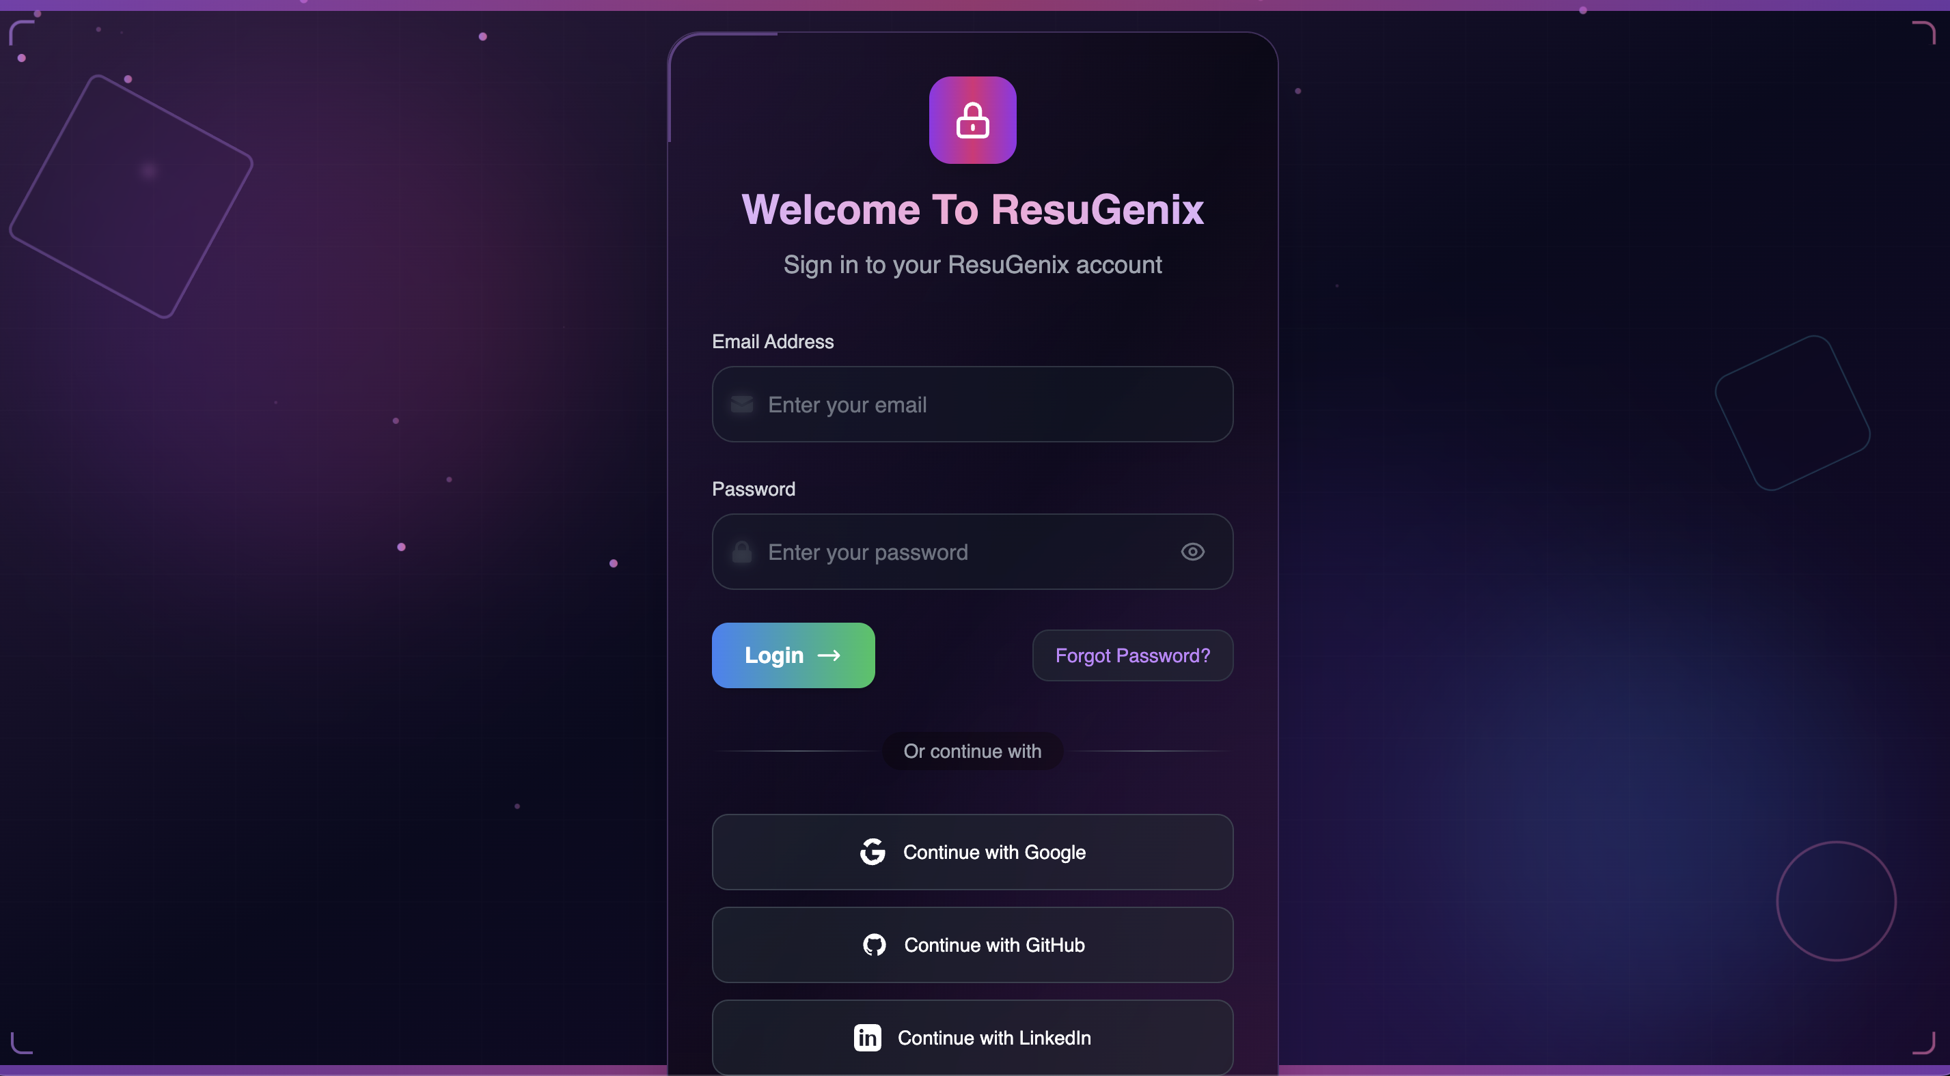
Task: Click the Welcome To ResuGenix heading
Action: [x=972, y=209]
